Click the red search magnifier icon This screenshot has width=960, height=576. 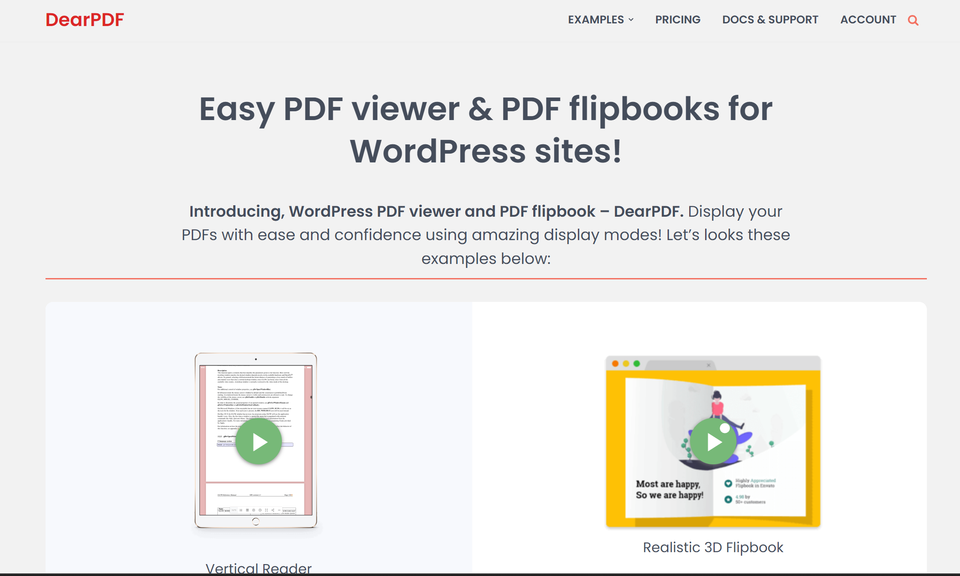coord(913,20)
